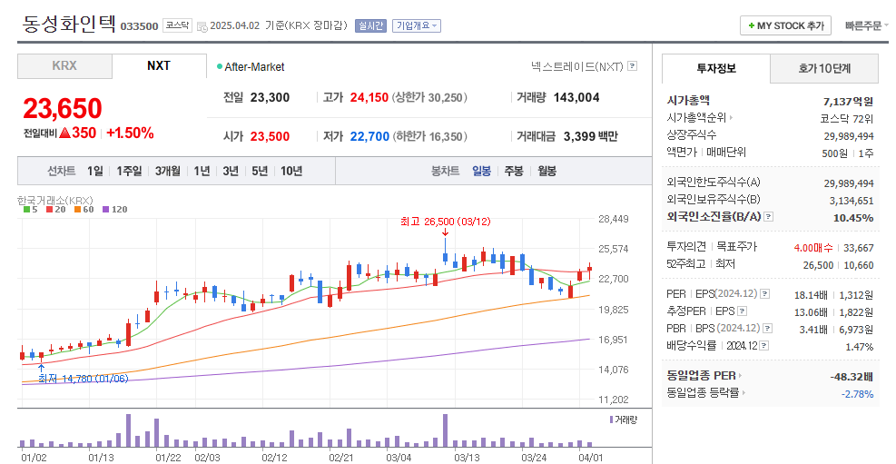This screenshot has height=464, width=896.
Task: Click the -48.32배 동일업종 PER value
Action: tap(852, 377)
